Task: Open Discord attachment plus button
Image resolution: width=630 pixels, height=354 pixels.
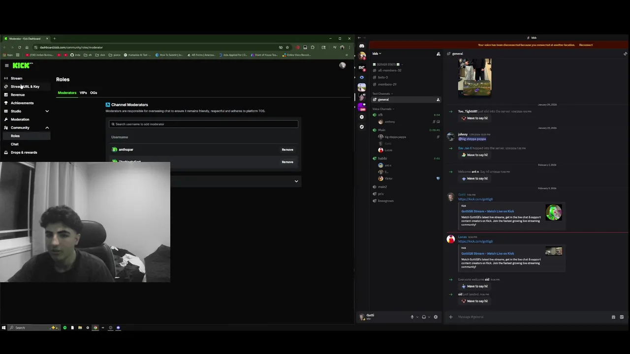Action: point(450,317)
